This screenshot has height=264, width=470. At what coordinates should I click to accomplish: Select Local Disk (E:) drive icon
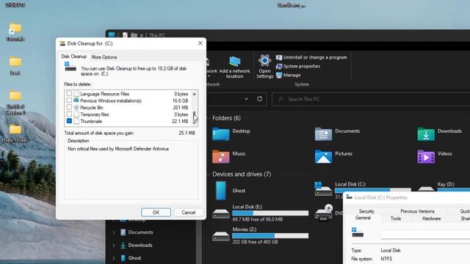pos(221,213)
